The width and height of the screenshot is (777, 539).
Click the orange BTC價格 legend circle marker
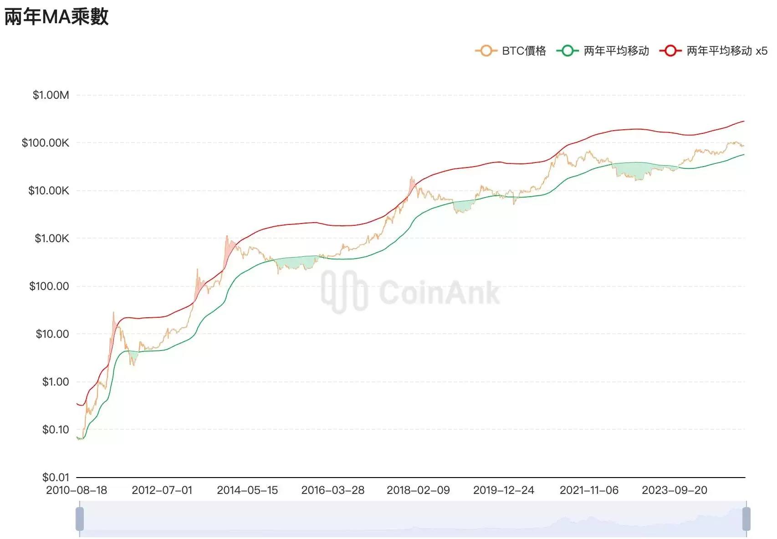[x=486, y=51]
